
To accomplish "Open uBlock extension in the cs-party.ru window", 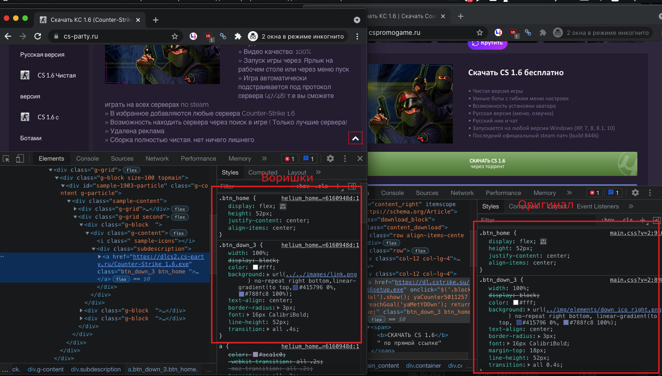I will 209,36.
